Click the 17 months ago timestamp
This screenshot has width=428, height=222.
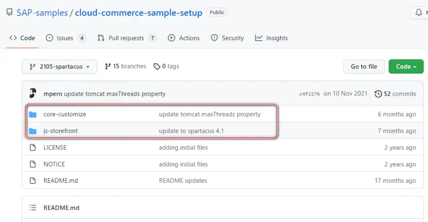[395, 180]
